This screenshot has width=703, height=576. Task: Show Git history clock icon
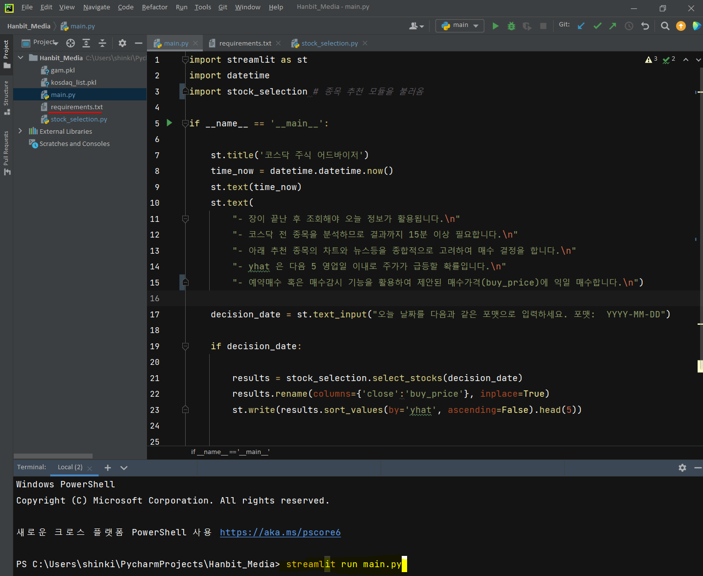629,26
